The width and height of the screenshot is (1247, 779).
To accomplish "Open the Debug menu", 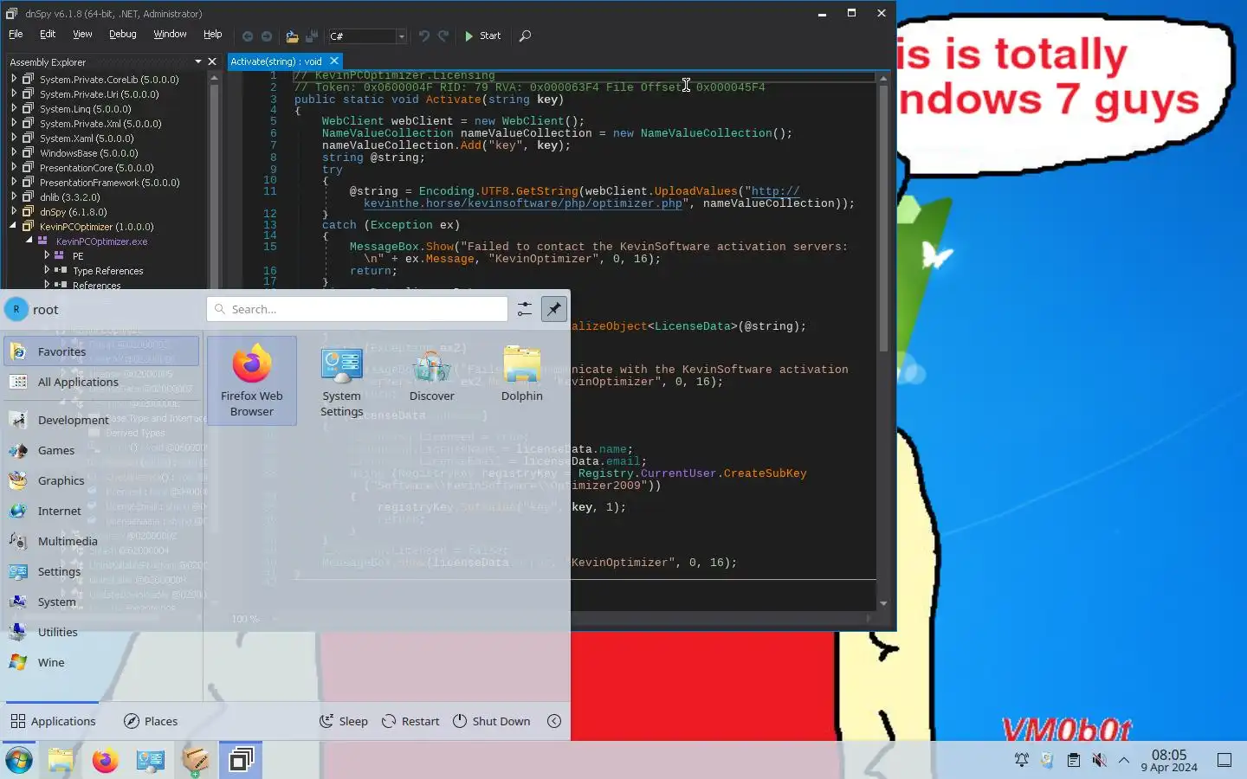I will tap(122, 34).
